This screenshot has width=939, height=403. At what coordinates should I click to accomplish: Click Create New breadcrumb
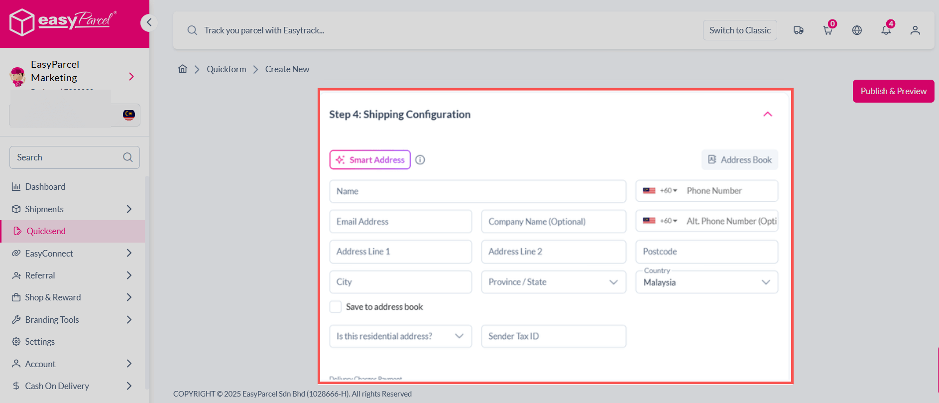point(287,69)
